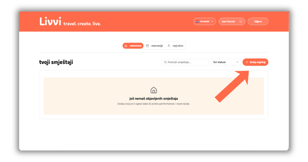Viewport: 308px width, 162px height.
Task: Open the Ivan Horvat profile button
Action: (232, 22)
